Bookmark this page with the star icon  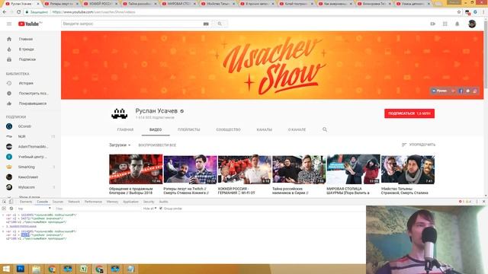pyautogui.click(x=459, y=12)
